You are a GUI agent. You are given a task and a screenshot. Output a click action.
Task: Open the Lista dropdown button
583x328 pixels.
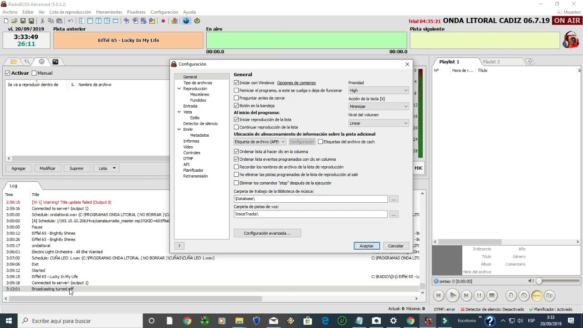[x=107, y=169]
